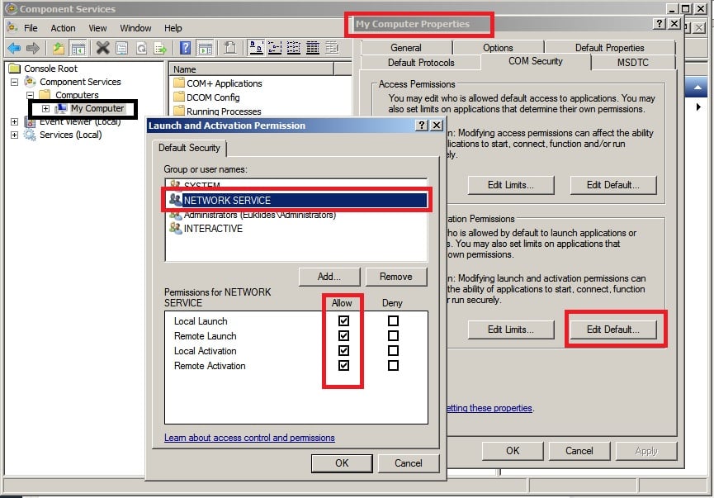Click the Refresh toolbar icon
This screenshot has width=714, height=498.
(x=142, y=48)
